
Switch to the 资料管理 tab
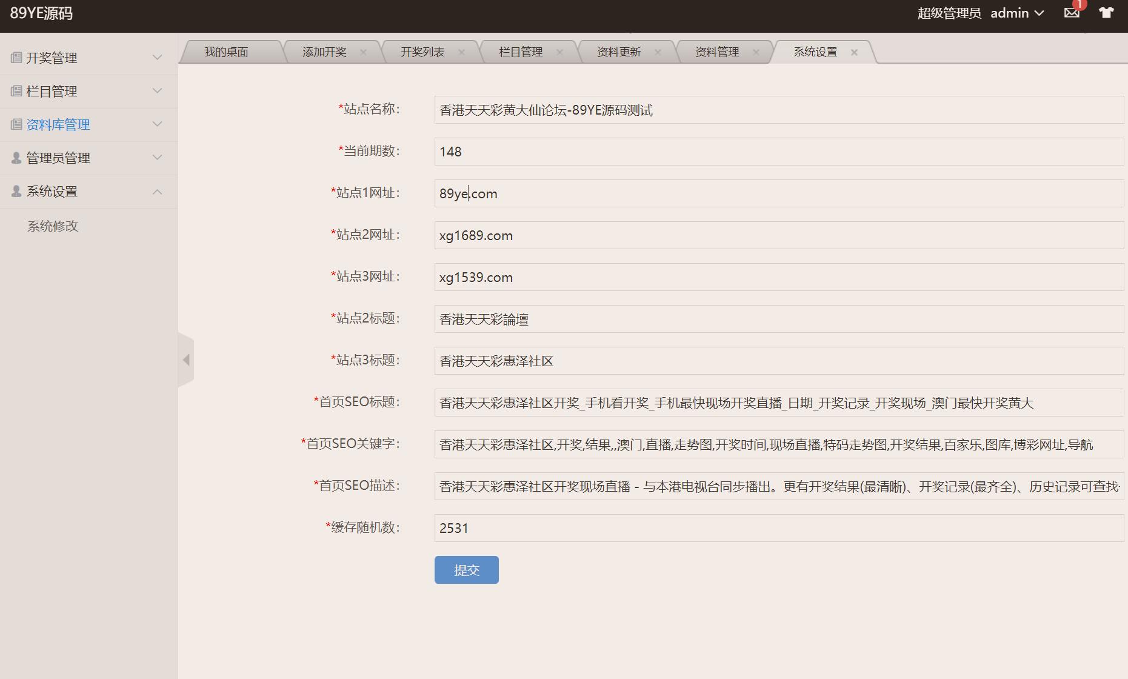coord(717,52)
